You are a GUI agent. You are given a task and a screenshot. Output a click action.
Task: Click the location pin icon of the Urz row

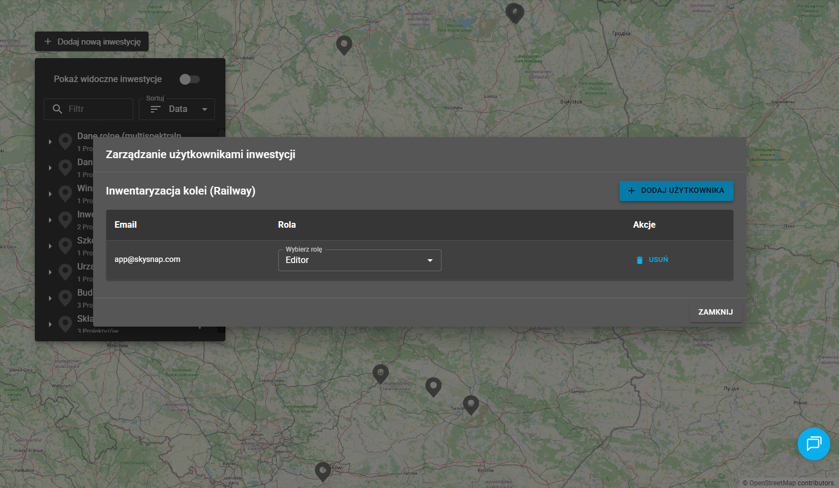pos(65,272)
